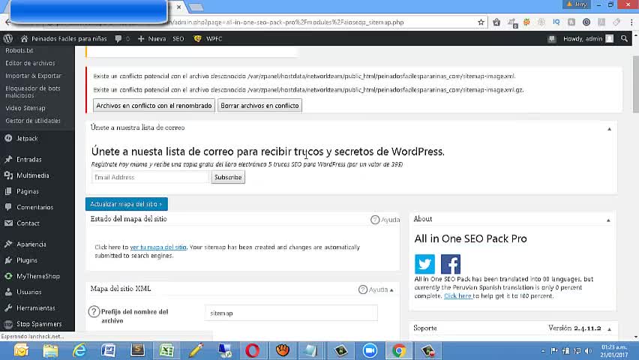
Task: Open Bloqueador de bots maliciosos
Action: [32, 91]
